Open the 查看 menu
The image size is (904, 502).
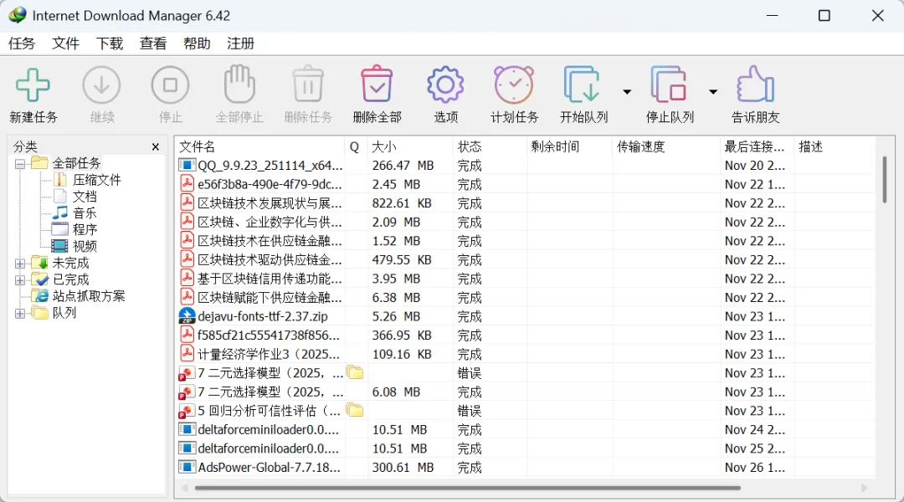[x=153, y=44]
